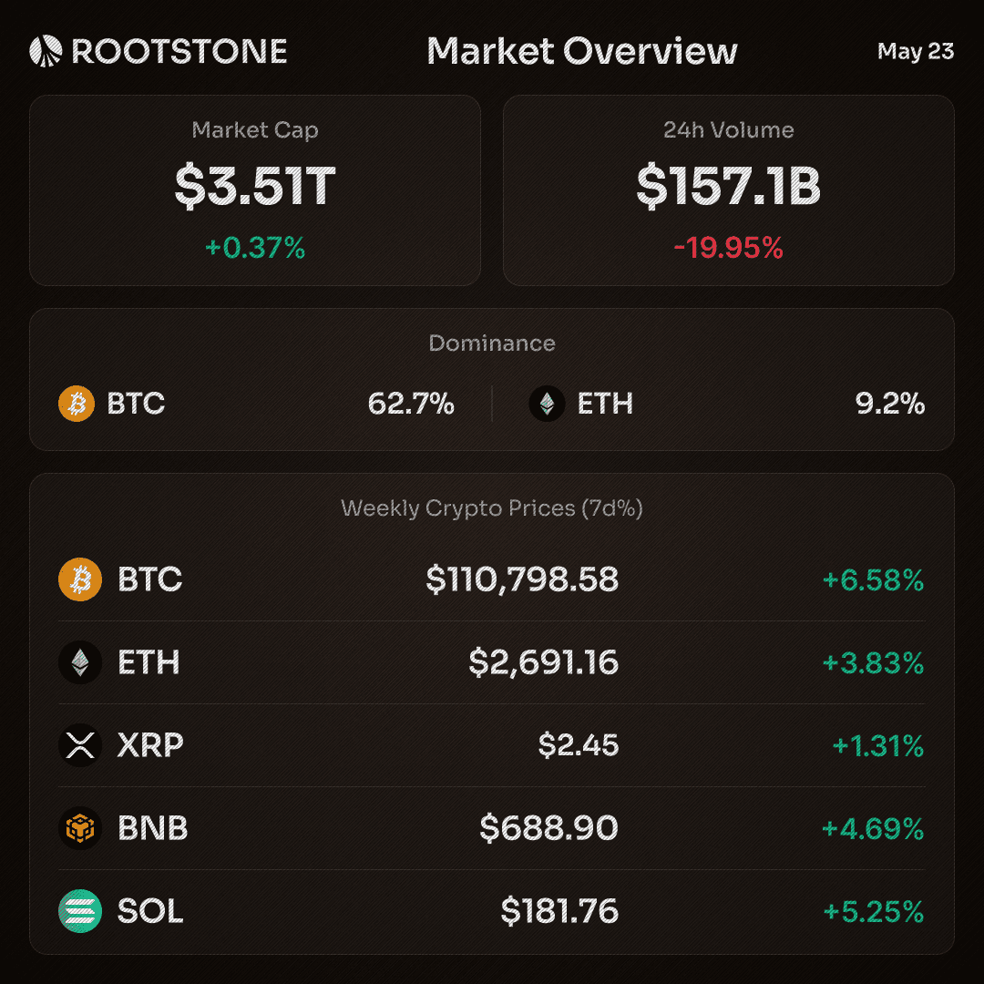
Task: Click the Market Overview title
Action: pyautogui.click(x=581, y=51)
